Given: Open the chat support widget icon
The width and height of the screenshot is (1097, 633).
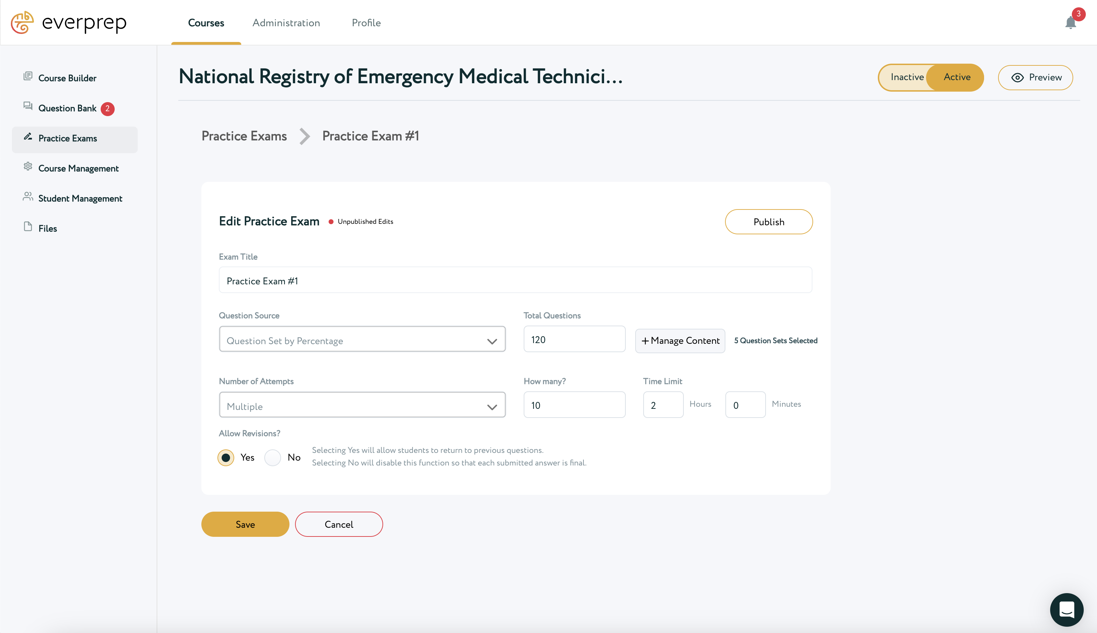Looking at the screenshot, I should tap(1067, 610).
